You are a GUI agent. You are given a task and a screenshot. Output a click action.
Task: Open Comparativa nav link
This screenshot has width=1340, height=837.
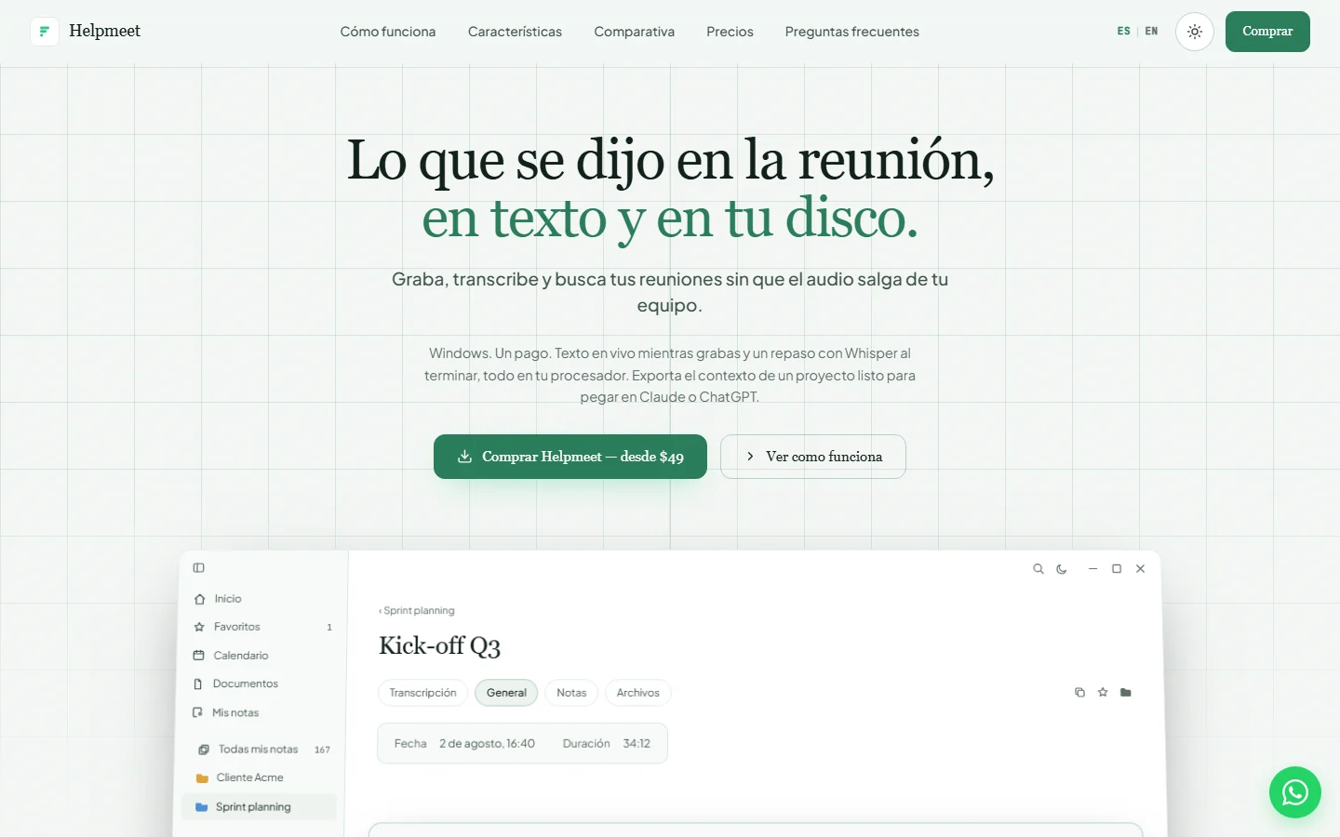click(x=635, y=32)
